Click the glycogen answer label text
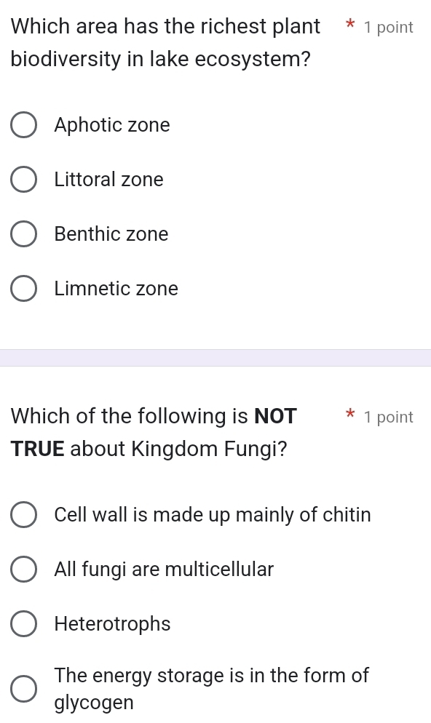431x723 pixels. [93, 702]
